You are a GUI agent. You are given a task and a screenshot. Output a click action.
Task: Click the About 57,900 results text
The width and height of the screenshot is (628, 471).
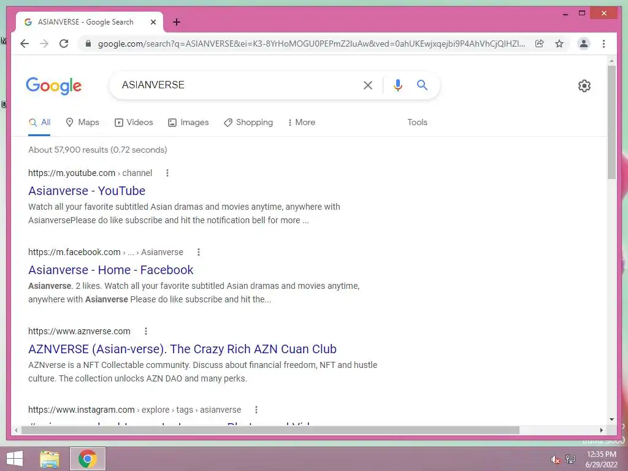[98, 150]
